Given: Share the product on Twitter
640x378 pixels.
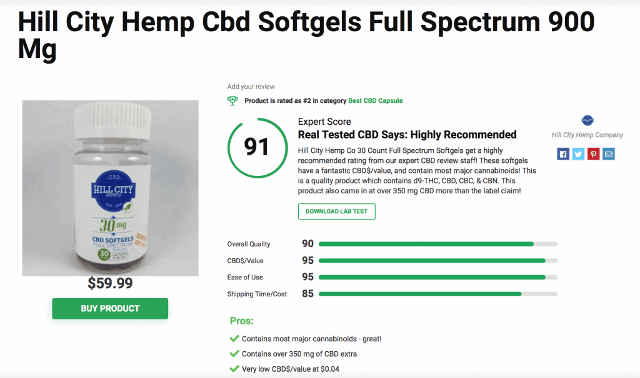Looking at the screenshot, I should pyautogui.click(x=578, y=153).
